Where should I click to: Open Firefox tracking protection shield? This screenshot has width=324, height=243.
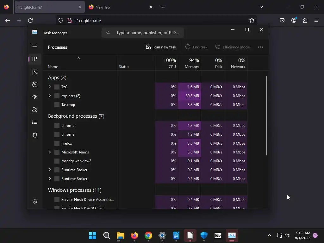tap(60, 21)
